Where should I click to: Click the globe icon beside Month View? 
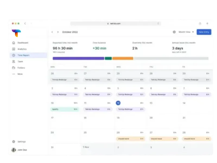[174, 32]
